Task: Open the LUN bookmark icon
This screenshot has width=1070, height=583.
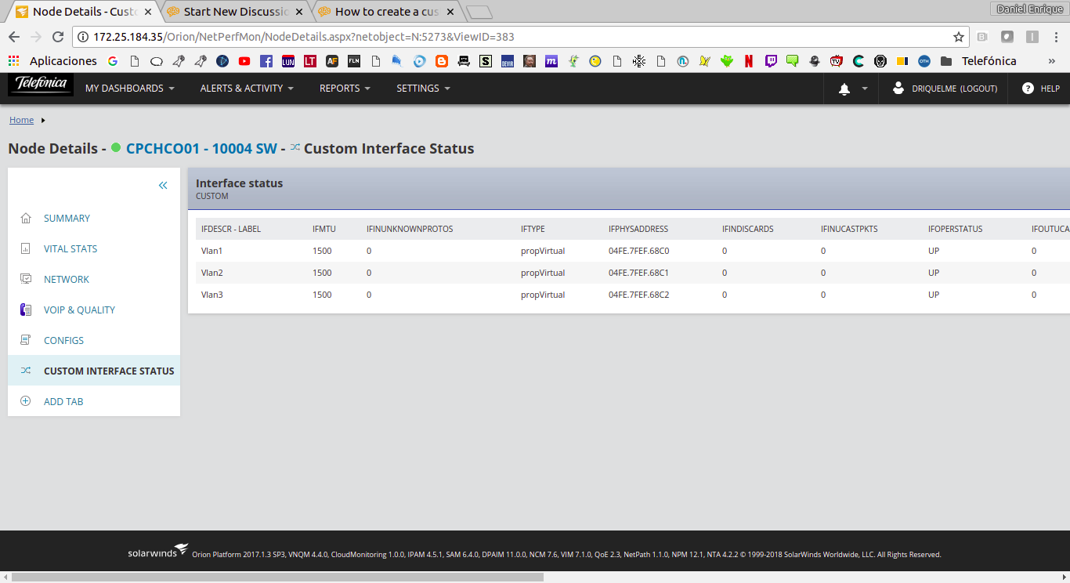Action: click(288, 61)
